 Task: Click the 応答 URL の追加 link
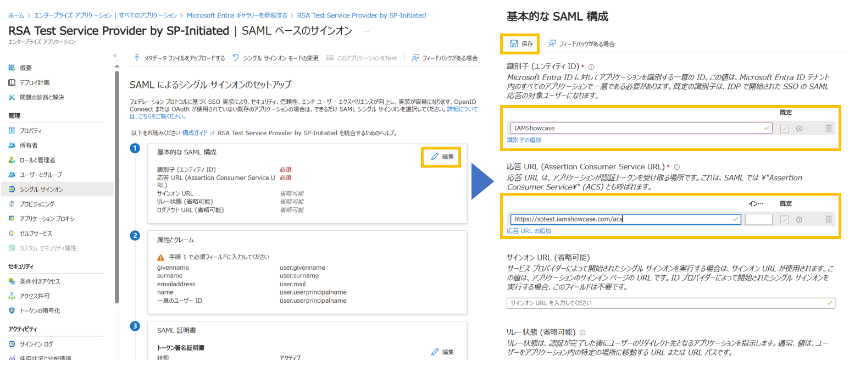point(529,231)
